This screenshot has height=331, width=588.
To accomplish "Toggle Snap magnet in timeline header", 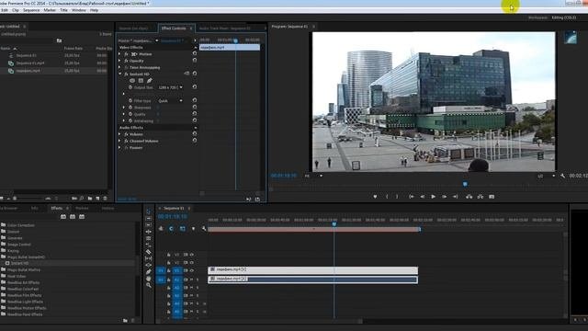I will click(172, 229).
